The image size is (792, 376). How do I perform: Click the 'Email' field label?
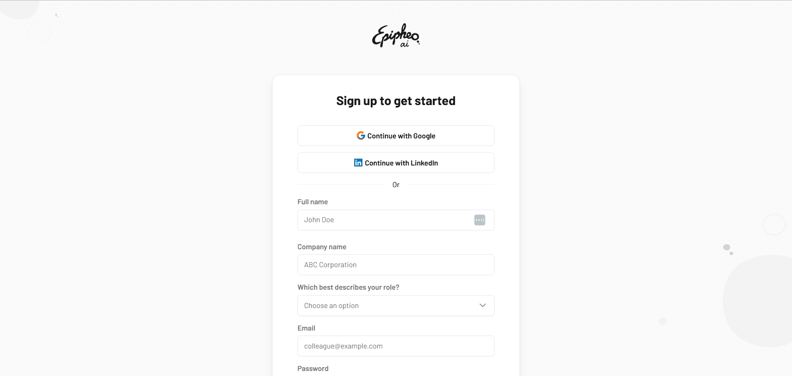[306, 328]
